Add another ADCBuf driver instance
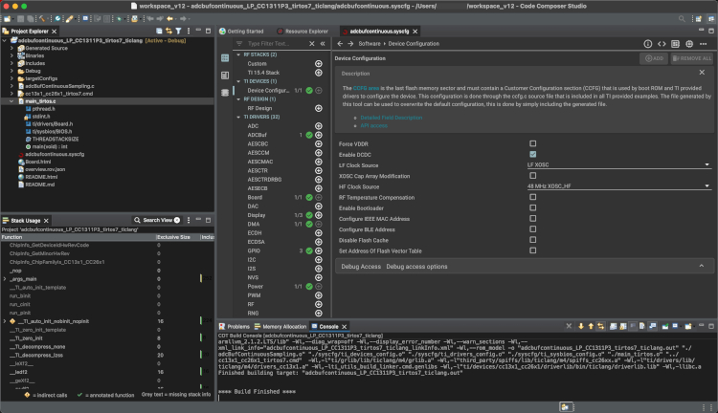The height and width of the screenshot is (413, 718). [x=318, y=135]
